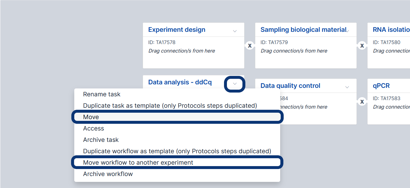This screenshot has width=410, height=188.
Task: Choose Duplicate task as template option
Action: (x=170, y=106)
